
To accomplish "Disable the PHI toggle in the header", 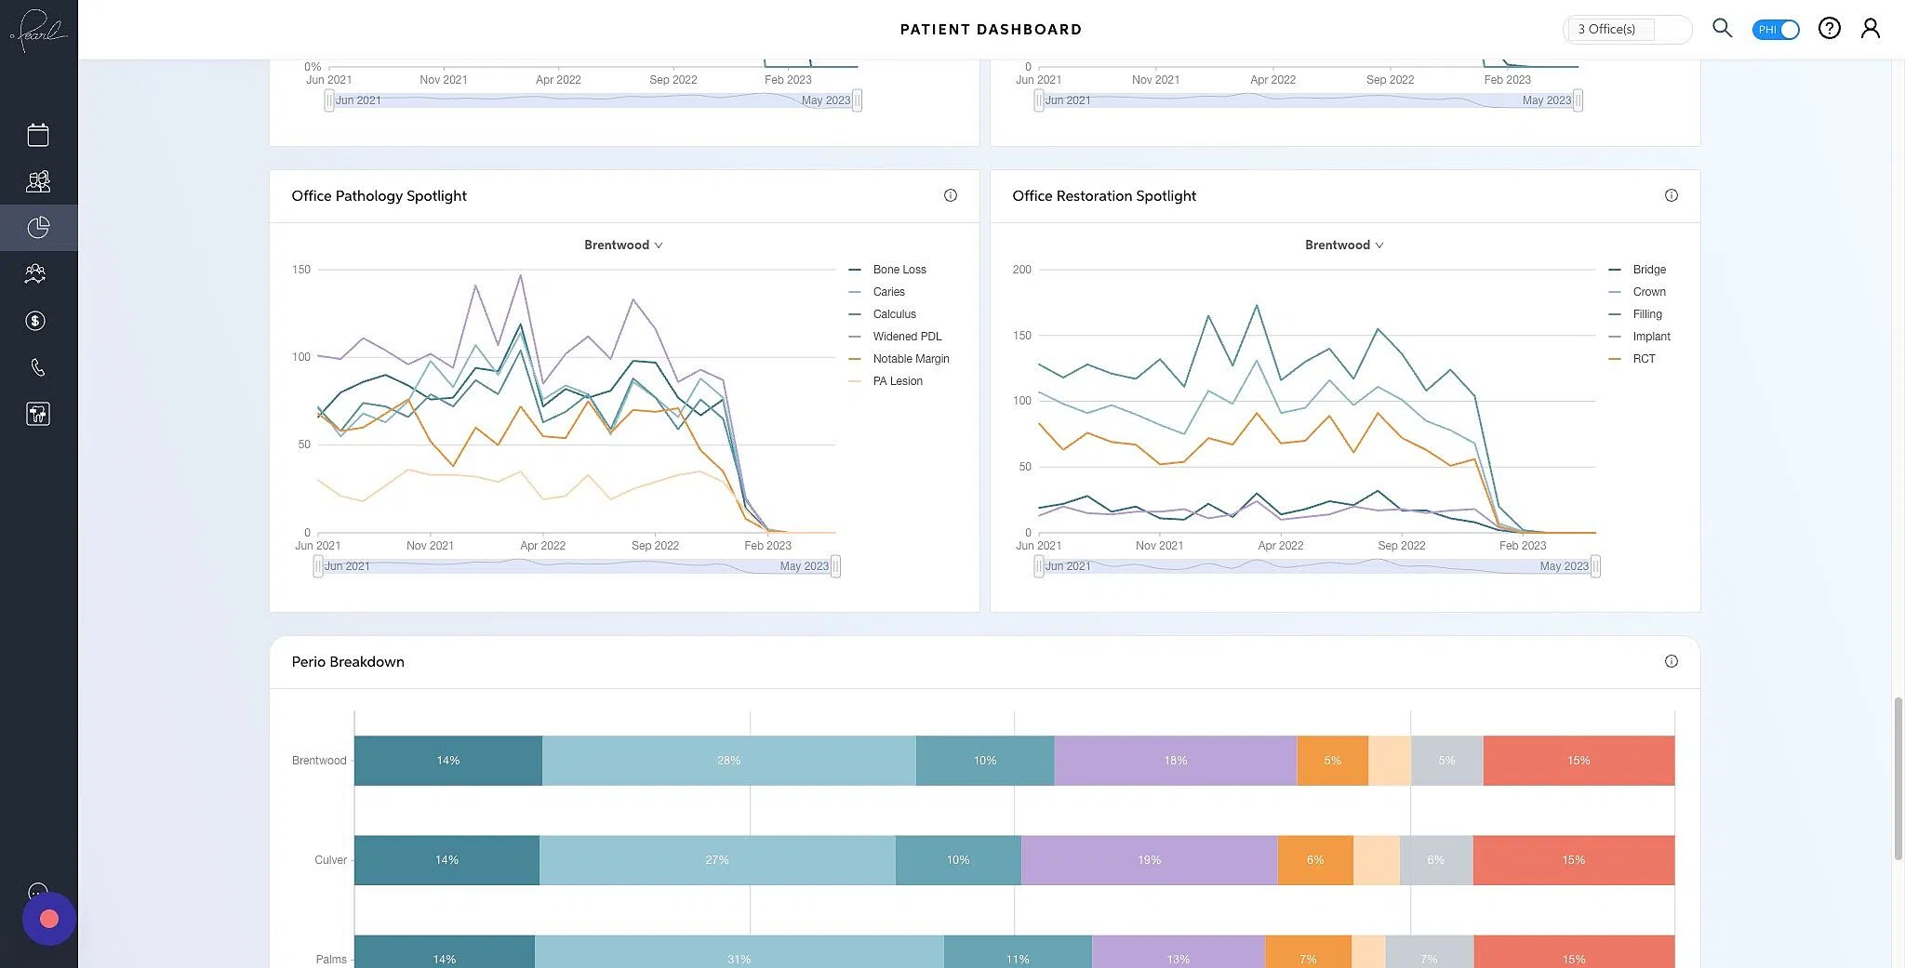I will 1775,29.
